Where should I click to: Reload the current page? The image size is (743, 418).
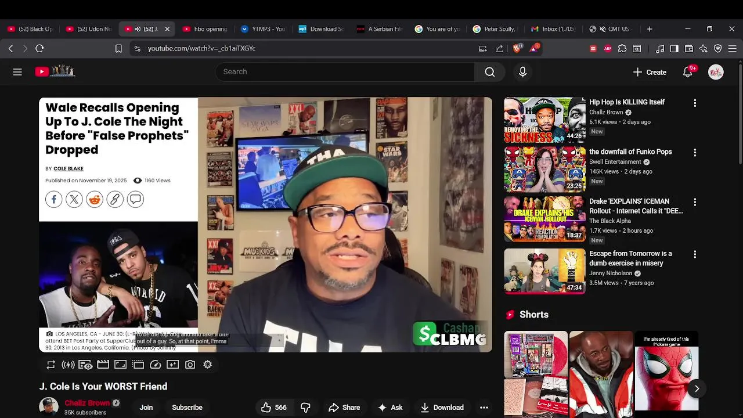click(39, 49)
